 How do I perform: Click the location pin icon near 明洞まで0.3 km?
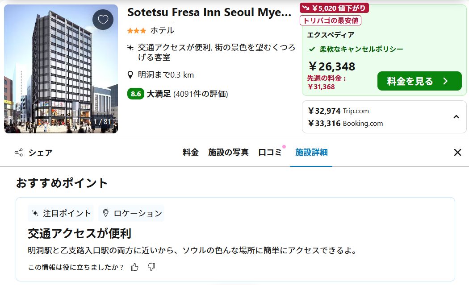point(130,75)
